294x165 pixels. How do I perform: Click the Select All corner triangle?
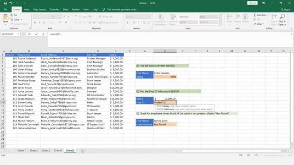coord(3,51)
